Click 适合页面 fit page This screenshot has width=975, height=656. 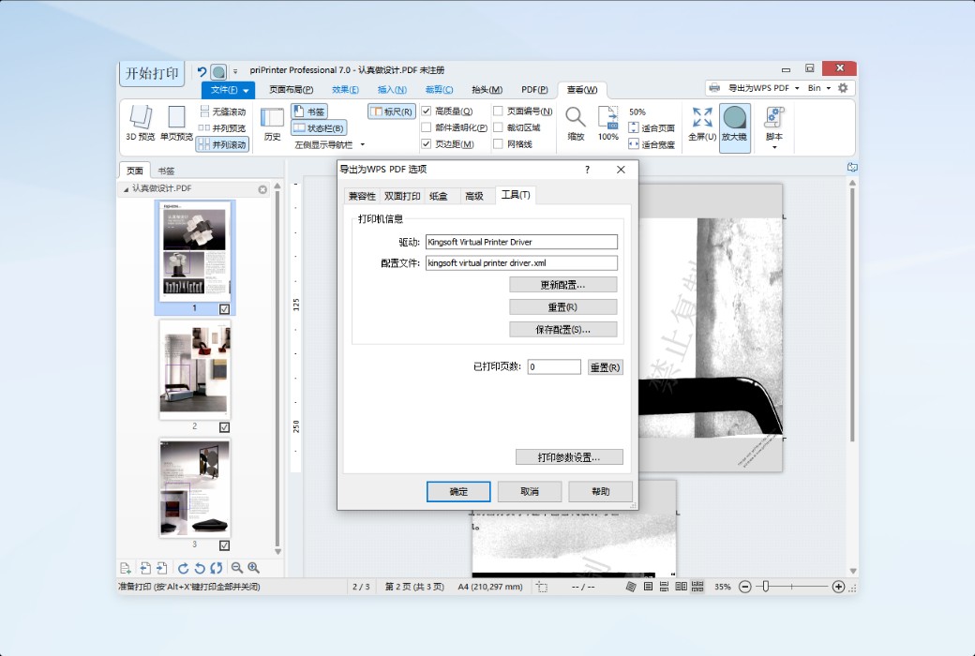652,128
